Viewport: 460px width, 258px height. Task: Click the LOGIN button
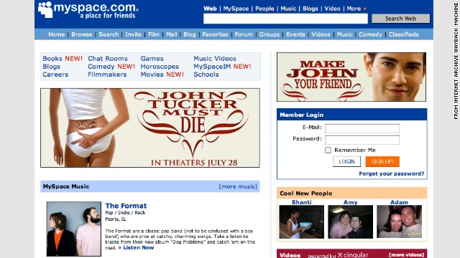[346, 161]
